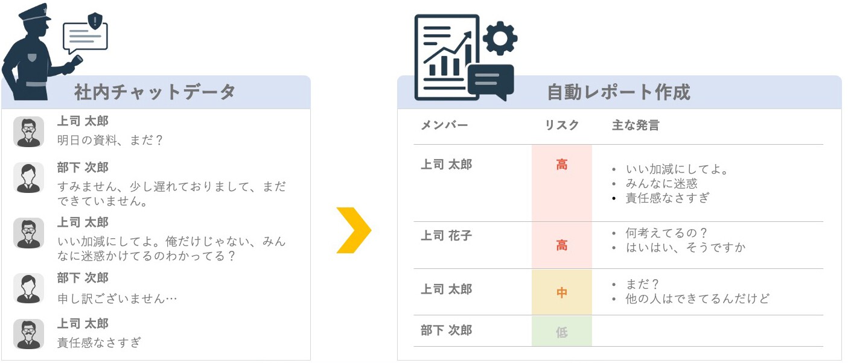Click the リスク column header
The image size is (848, 363).
[x=562, y=125]
